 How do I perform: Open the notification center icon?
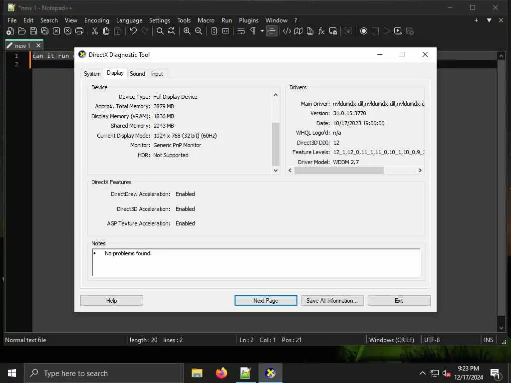pos(496,374)
